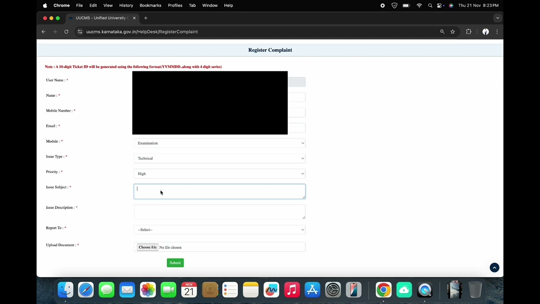The width and height of the screenshot is (540, 304).
Task: Open Photos app in the Dock
Action: point(148,290)
